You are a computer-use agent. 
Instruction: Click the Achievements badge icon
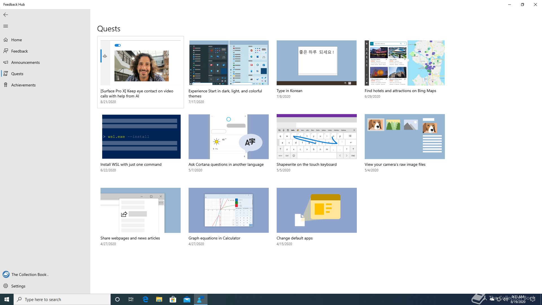click(6, 85)
